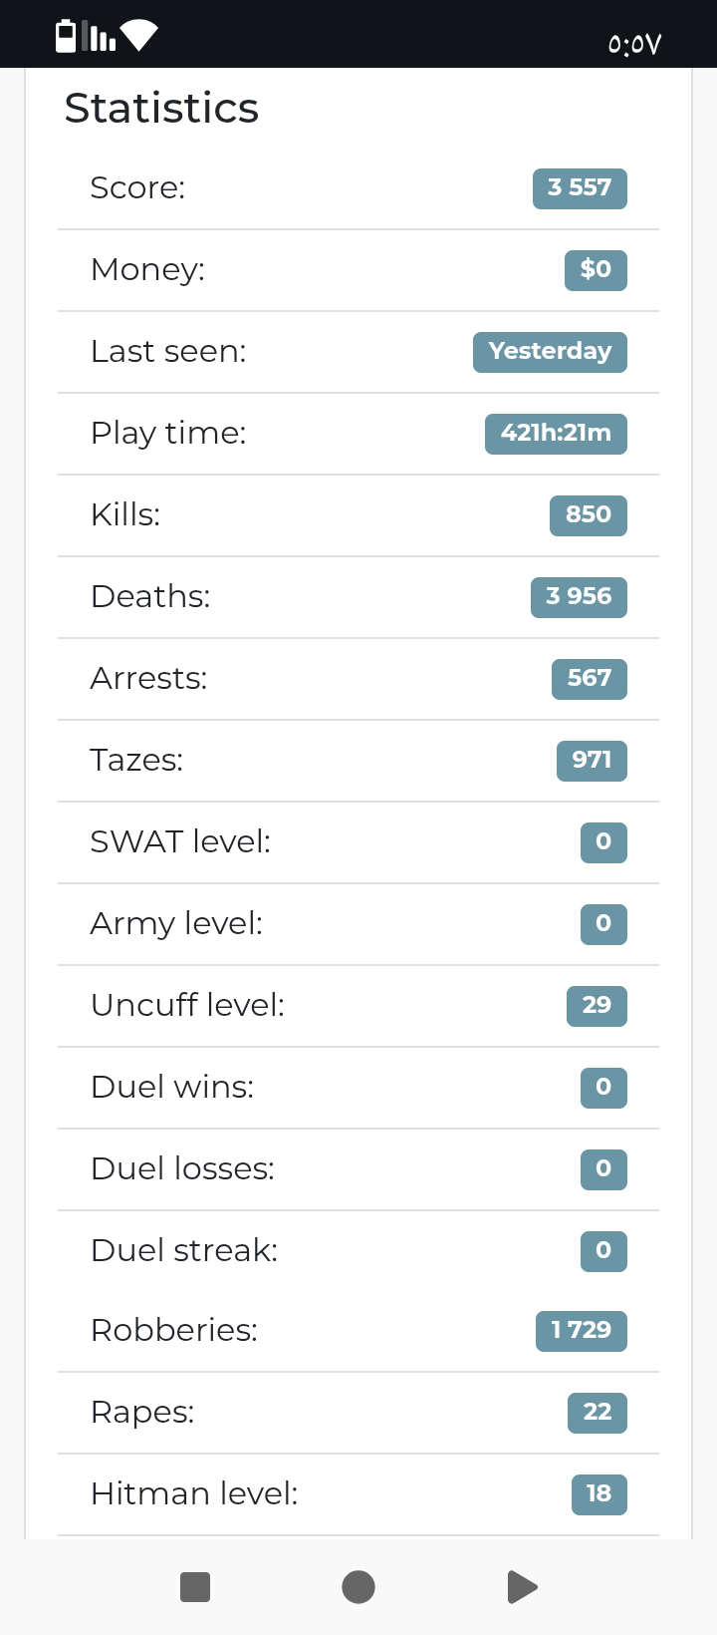Tap the circular home navigation button
This screenshot has height=1635, width=717.
(358, 1587)
